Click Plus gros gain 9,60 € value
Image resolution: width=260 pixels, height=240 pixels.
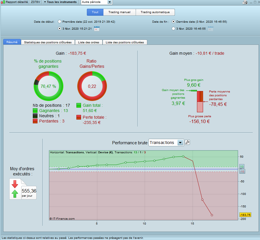tap(194, 85)
